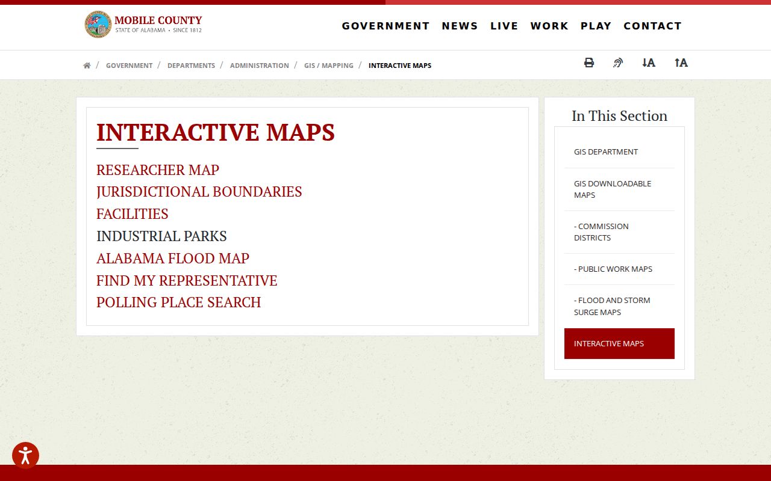The image size is (771, 481).
Task: Click the Mobile County site title text
Action: tap(158, 20)
